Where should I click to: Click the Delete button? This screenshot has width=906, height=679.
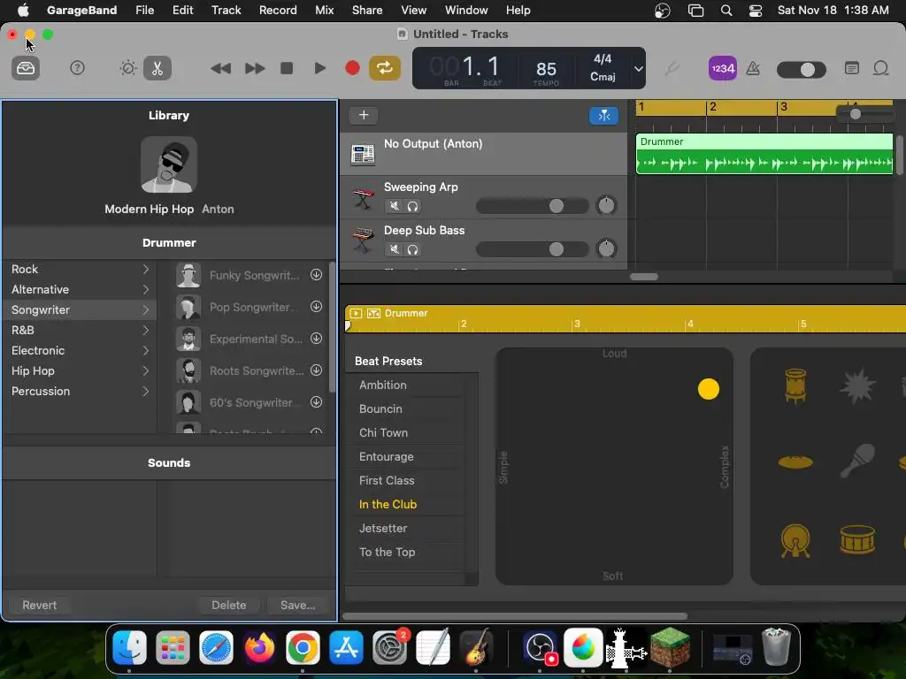pyautogui.click(x=229, y=605)
